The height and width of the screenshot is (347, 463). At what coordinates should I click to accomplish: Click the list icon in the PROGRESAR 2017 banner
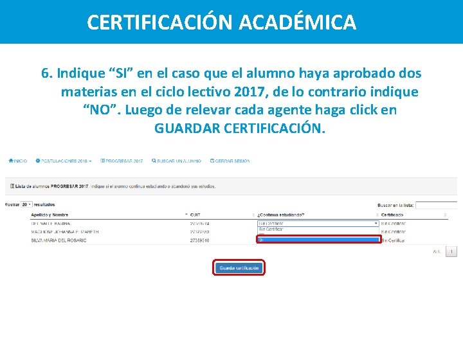(12, 186)
